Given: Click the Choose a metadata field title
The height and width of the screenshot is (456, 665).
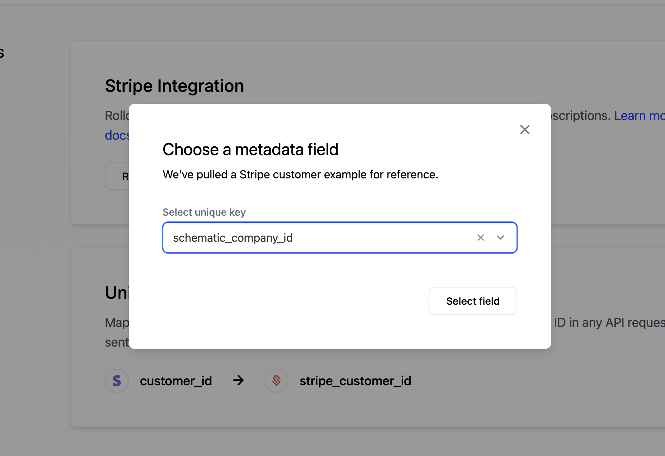Looking at the screenshot, I should click(x=251, y=149).
